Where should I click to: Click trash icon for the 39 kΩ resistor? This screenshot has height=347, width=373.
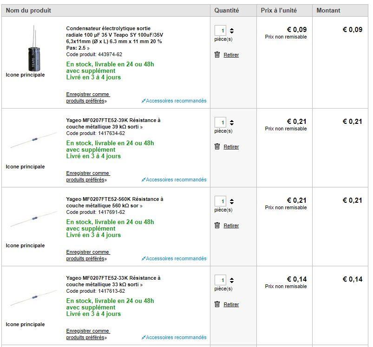click(217, 147)
